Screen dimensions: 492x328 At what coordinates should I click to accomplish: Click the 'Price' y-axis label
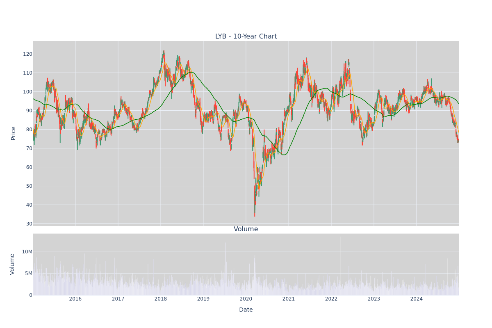13,133
